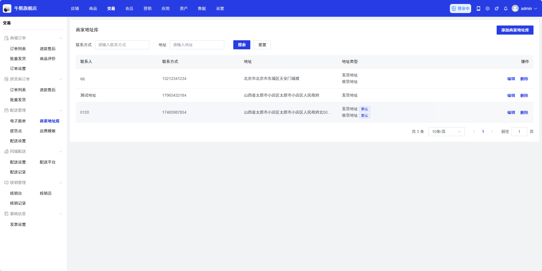Viewport: 542px width, 271px height.
Task: Open the notification bell
Action: (506, 9)
